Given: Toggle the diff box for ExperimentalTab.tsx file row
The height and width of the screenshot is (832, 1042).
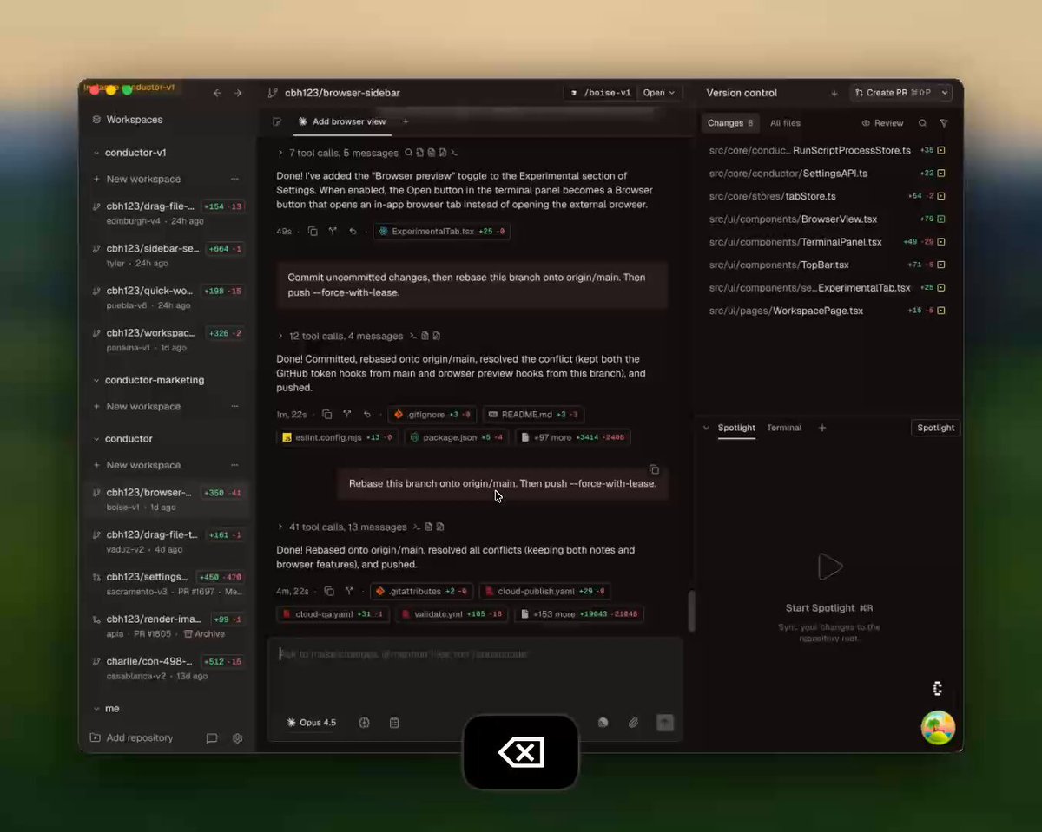Looking at the screenshot, I should click(x=940, y=287).
